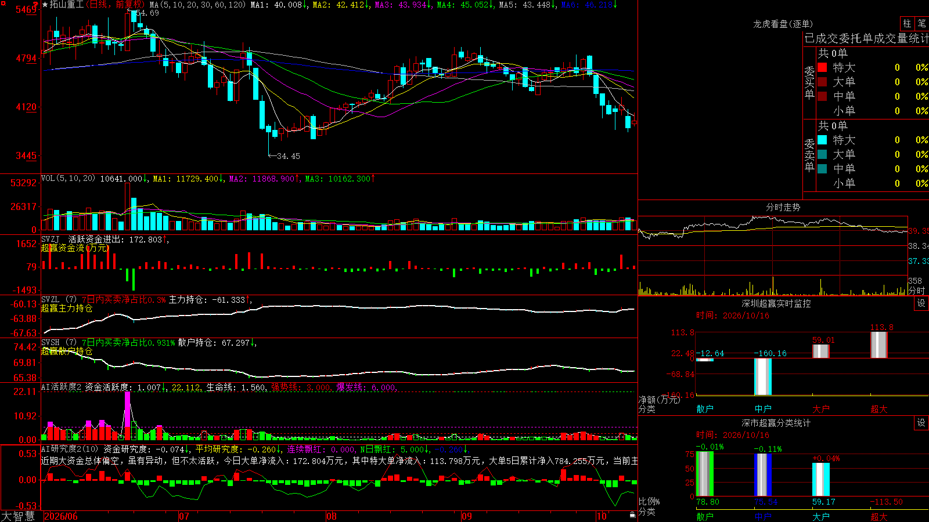The height and width of the screenshot is (522, 929).
Task: Click the VOL(5,10,20) indicator label
Action: click(x=68, y=178)
